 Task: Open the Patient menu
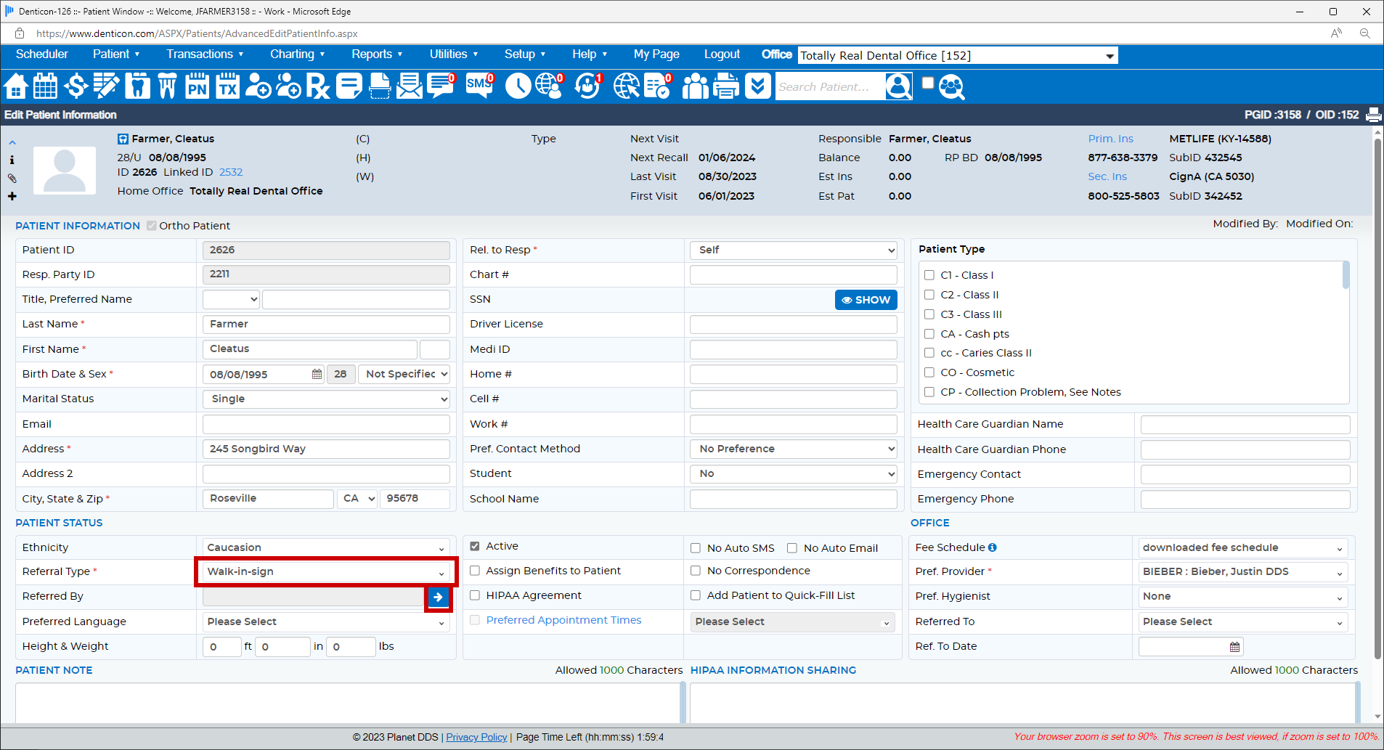coord(116,54)
